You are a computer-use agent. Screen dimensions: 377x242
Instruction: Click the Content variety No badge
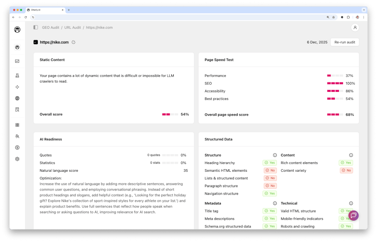coord(346,170)
